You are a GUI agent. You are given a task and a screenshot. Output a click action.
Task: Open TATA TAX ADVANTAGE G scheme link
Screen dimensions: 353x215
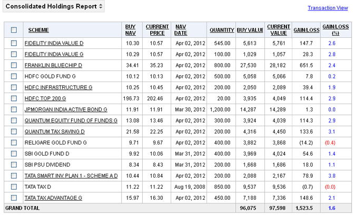pyautogui.click(x=53, y=198)
